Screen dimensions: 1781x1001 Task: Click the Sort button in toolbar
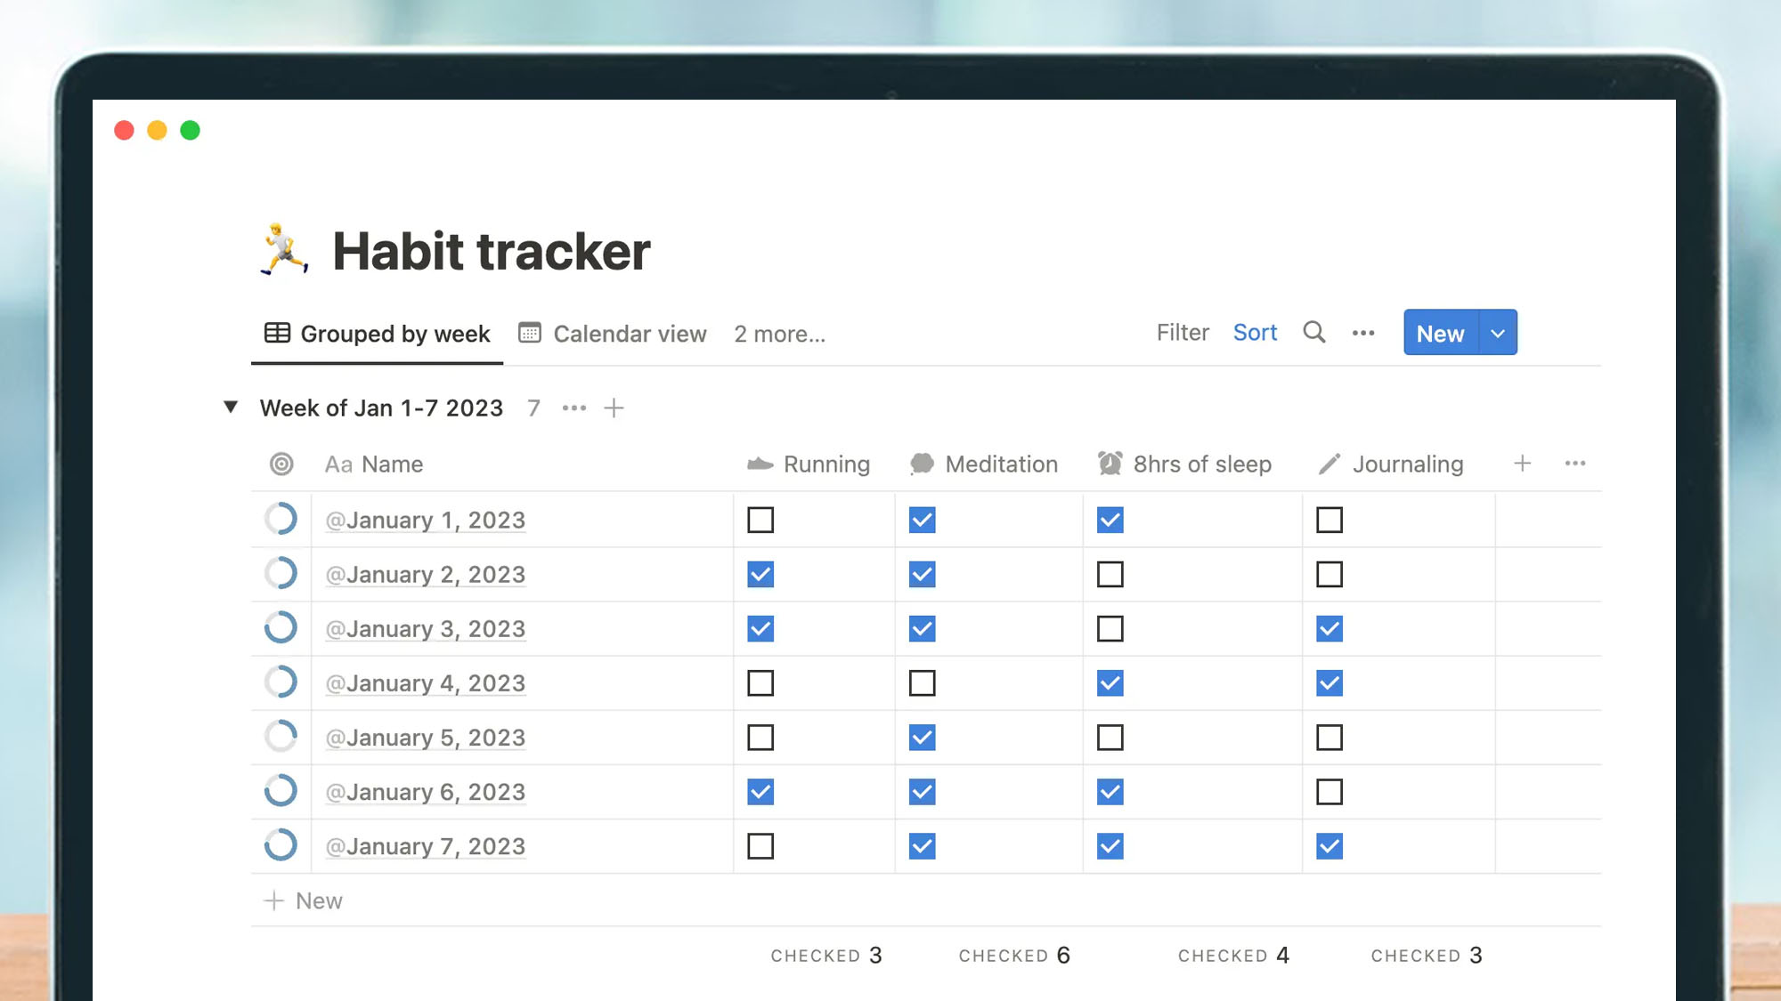1254,331
